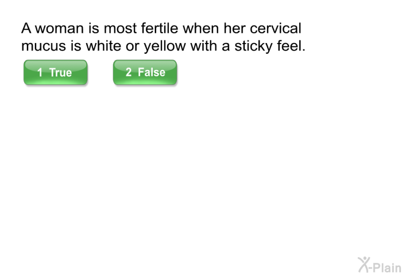The width and height of the screenshot is (402, 275).
Task: Click the "Plain" text in the logo
Action: coord(386,268)
